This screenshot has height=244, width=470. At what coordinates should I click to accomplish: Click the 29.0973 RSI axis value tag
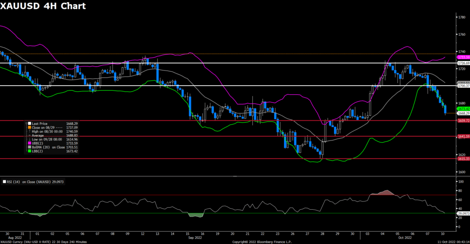pos(463,213)
